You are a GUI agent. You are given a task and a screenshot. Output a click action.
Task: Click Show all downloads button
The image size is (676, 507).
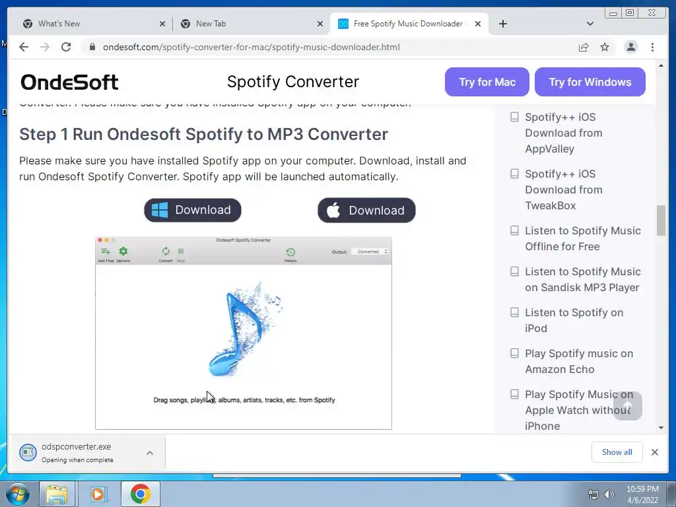617,452
